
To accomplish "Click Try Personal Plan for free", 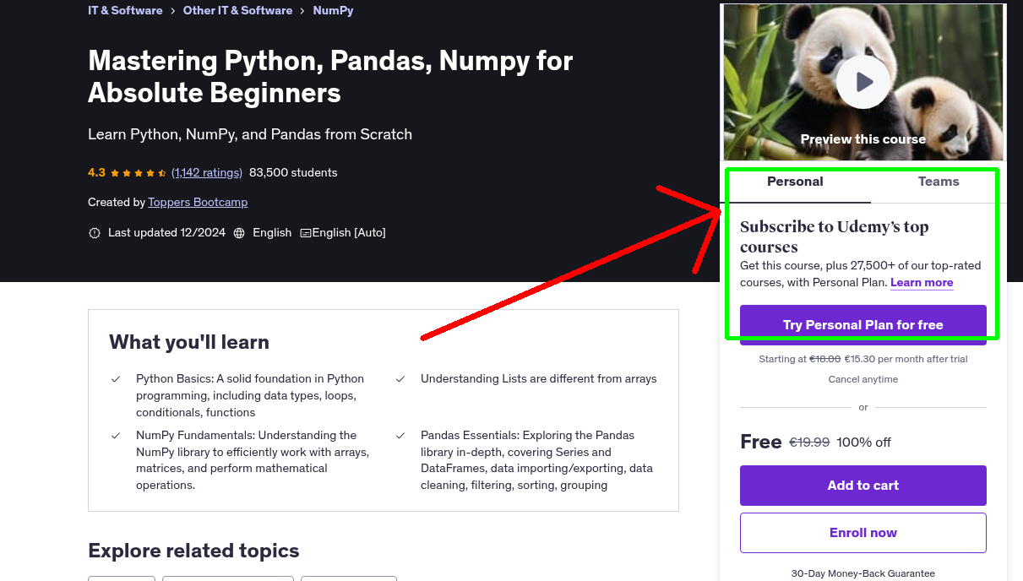I will click(862, 324).
